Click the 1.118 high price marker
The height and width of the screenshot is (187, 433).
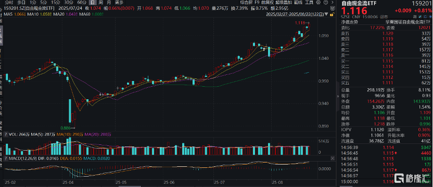301,23
